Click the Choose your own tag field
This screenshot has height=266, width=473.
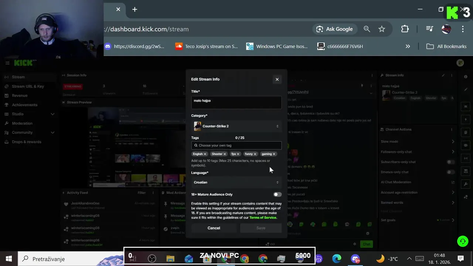[x=236, y=145]
